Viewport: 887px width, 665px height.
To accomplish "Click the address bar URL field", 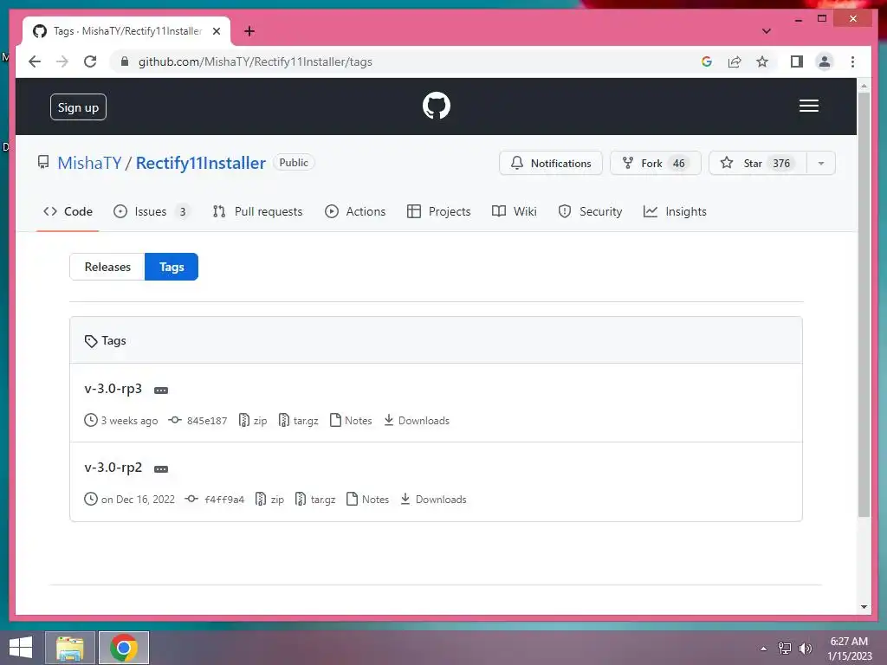I will tap(407, 61).
